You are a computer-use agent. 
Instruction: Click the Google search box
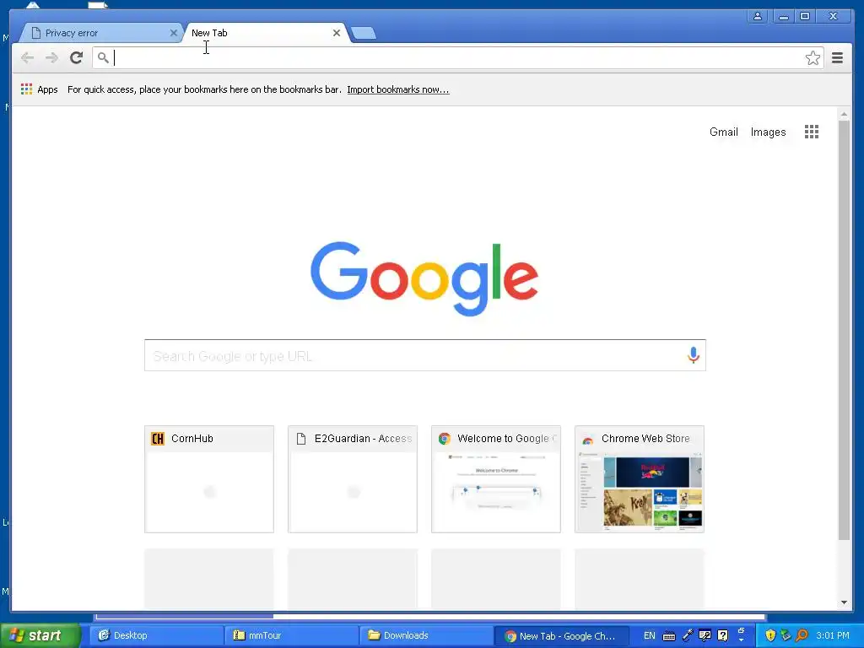tap(425, 355)
